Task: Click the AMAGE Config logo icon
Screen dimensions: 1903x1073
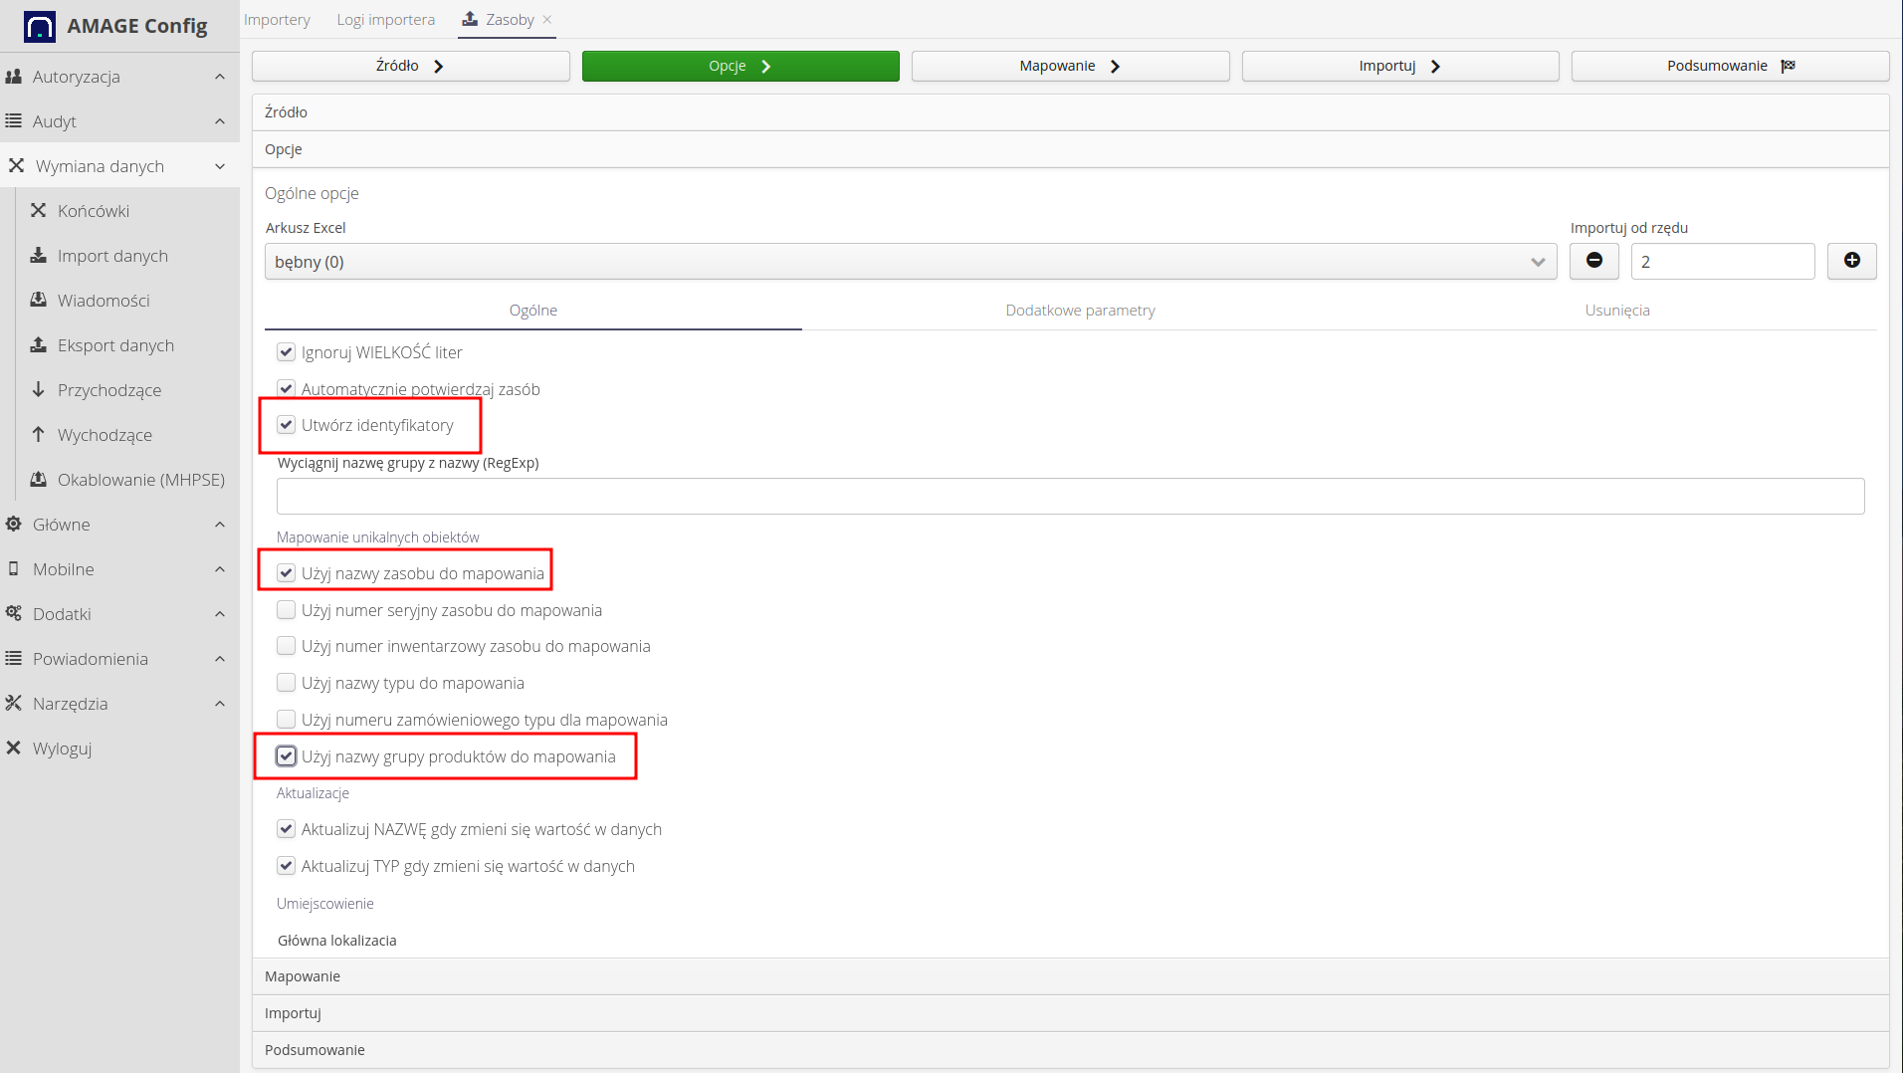Action: [40, 26]
